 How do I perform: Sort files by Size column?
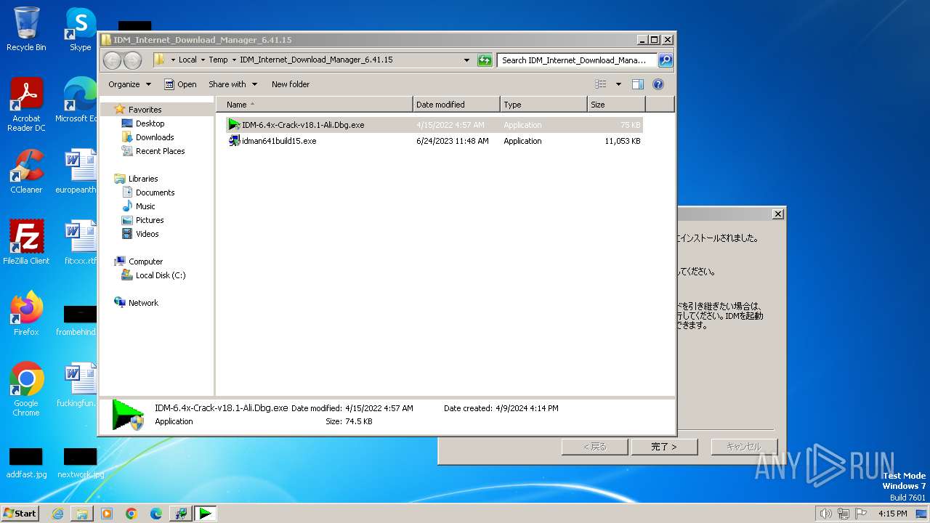click(x=616, y=105)
